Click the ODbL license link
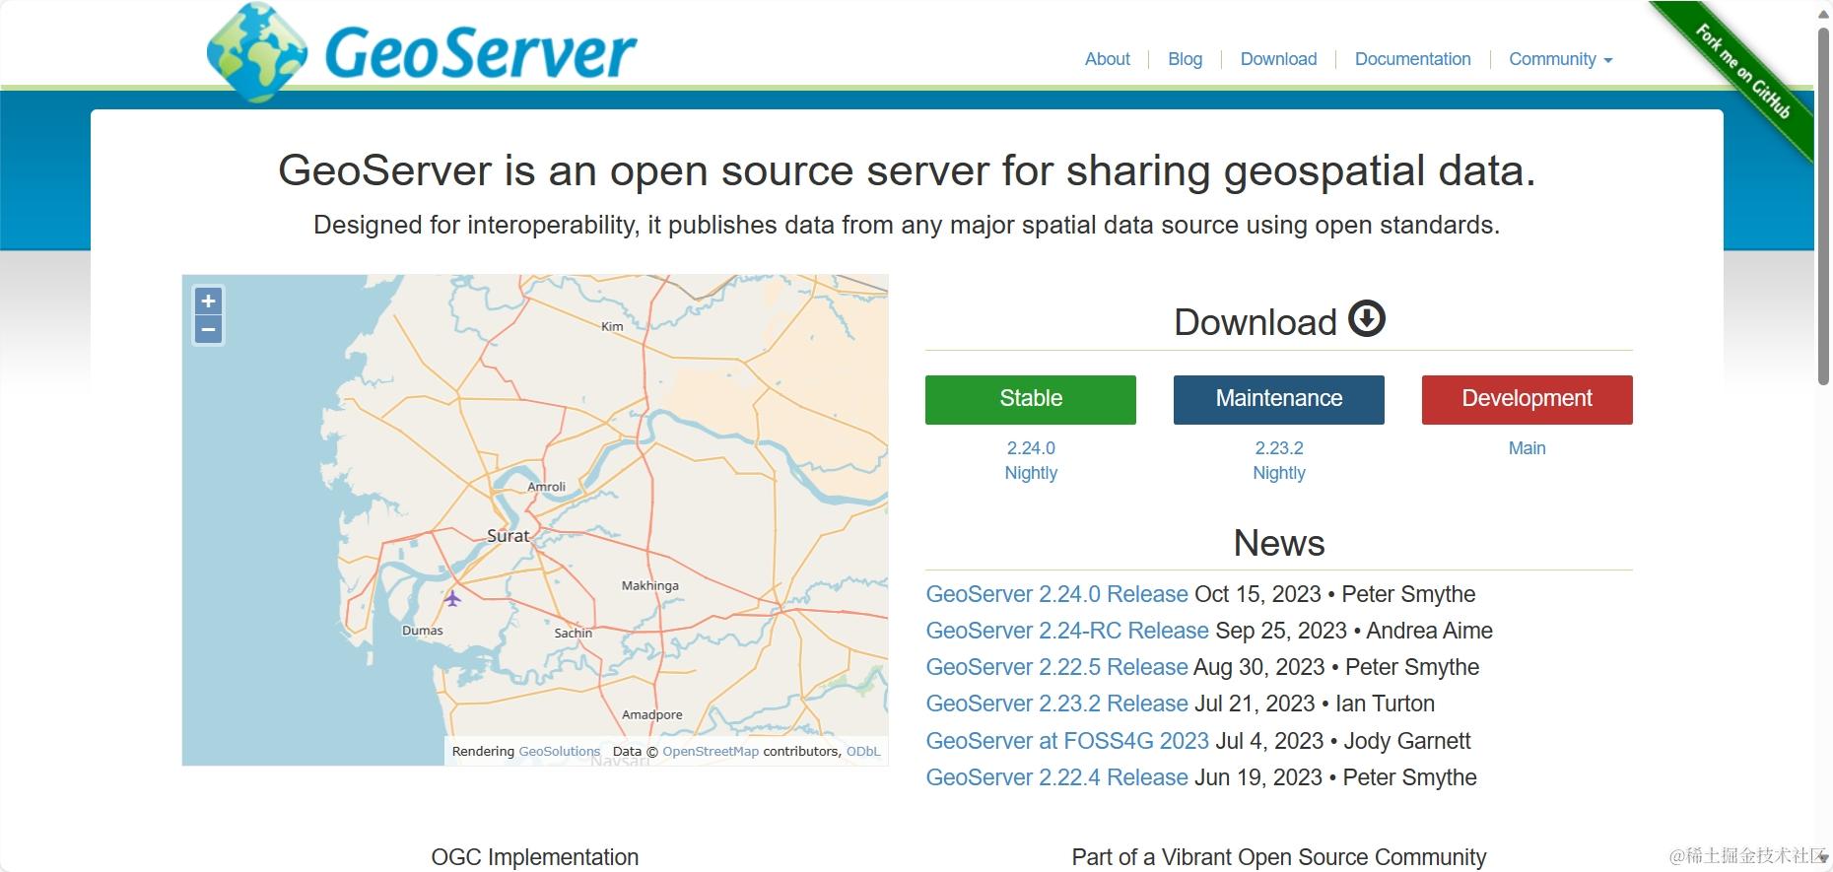Screen dimensions: 1833x872 click(x=863, y=751)
